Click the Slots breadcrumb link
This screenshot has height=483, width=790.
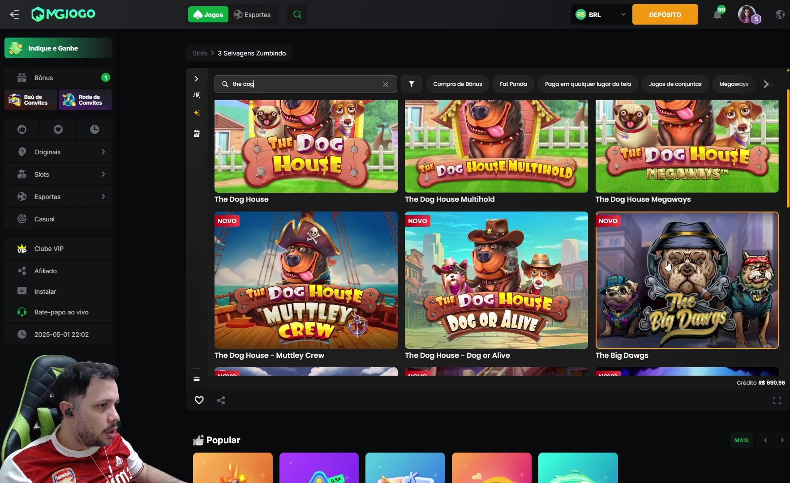[200, 53]
